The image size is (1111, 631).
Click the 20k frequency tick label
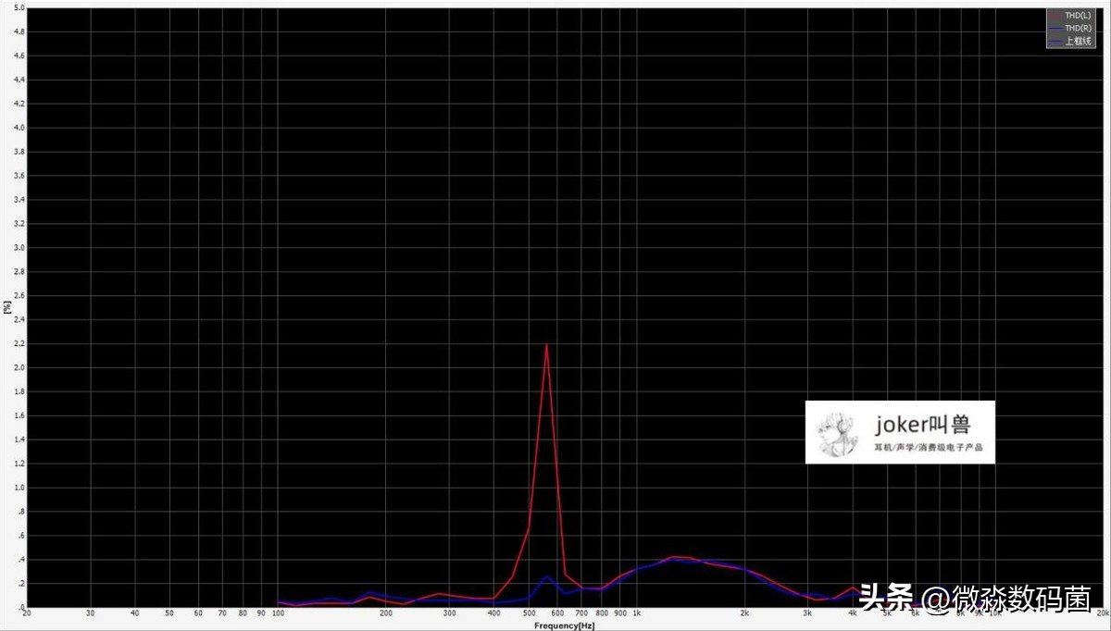1103,614
